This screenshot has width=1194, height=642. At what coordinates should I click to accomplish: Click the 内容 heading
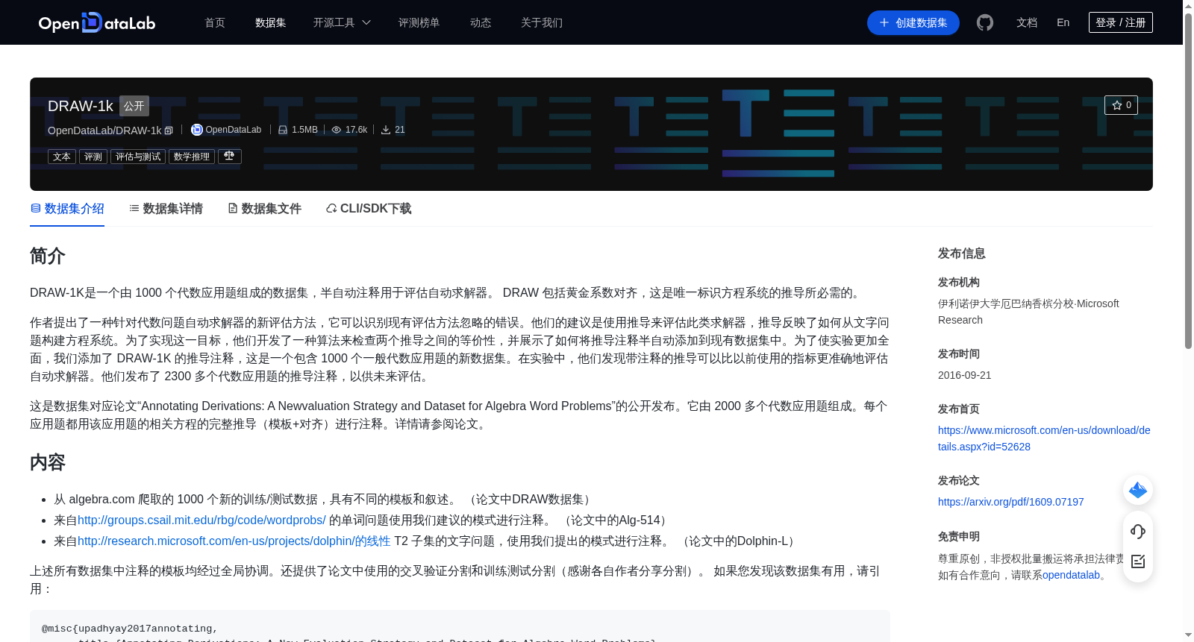[x=48, y=462]
